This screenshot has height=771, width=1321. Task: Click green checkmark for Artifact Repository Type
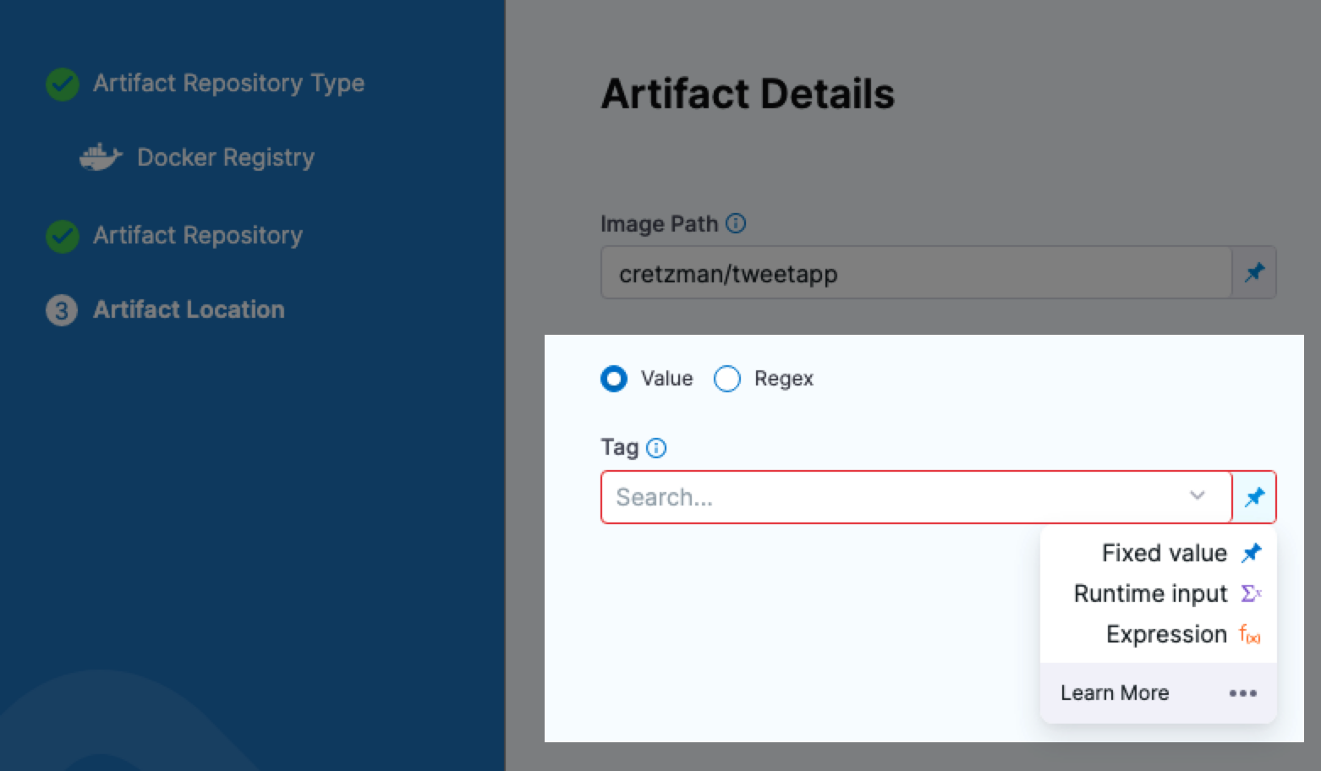pos(63,84)
